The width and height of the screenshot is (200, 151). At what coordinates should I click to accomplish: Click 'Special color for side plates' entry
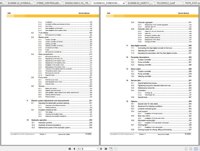(x=148, y=104)
